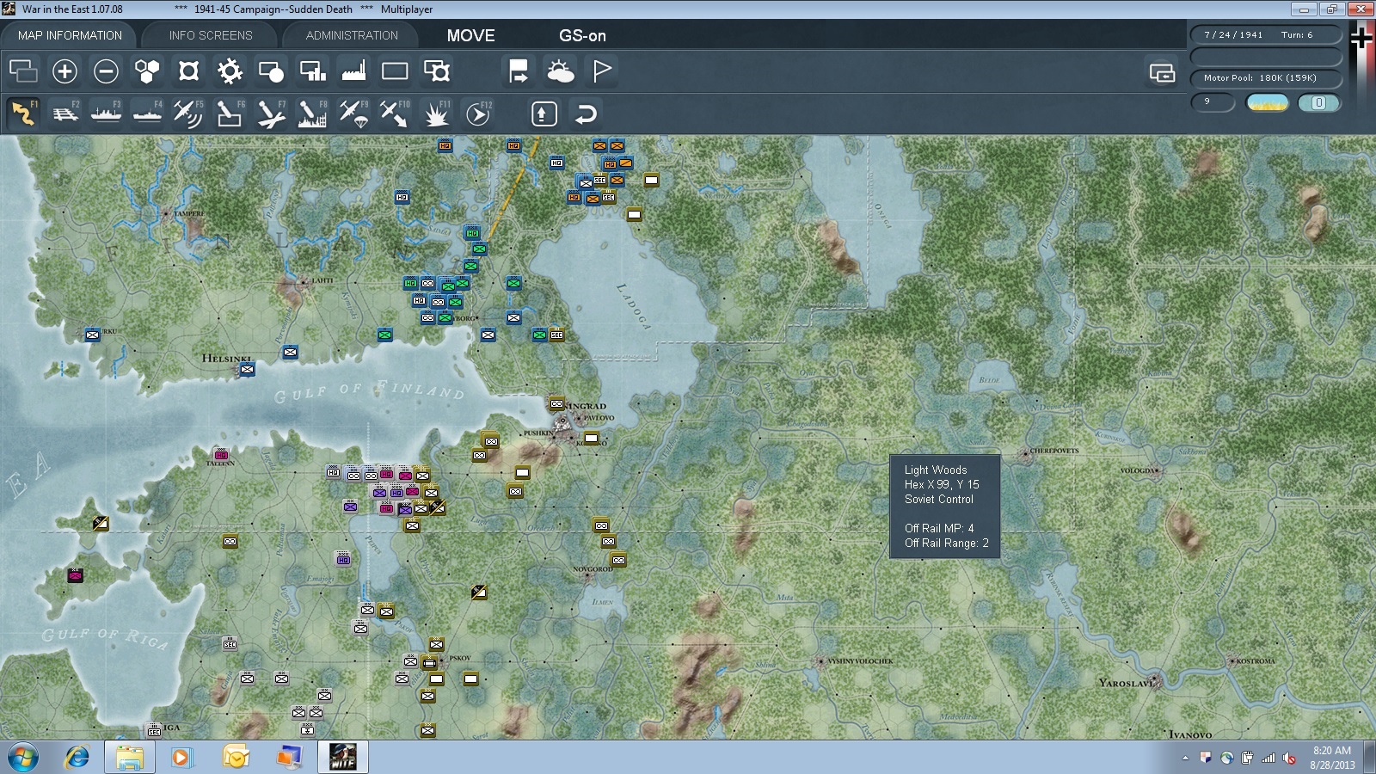
Task: Click the yellow-blue weather terrain swatch
Action: pos(1267,103)
